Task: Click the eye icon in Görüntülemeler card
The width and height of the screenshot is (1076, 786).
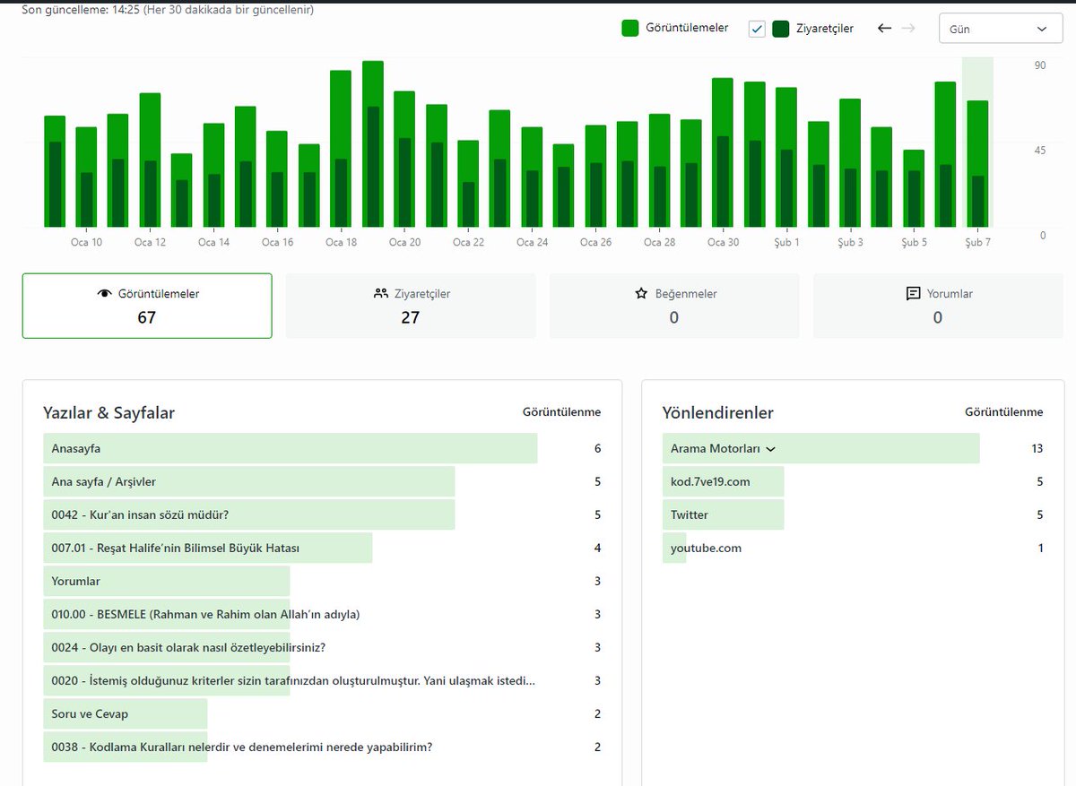Action: (104, 294)
